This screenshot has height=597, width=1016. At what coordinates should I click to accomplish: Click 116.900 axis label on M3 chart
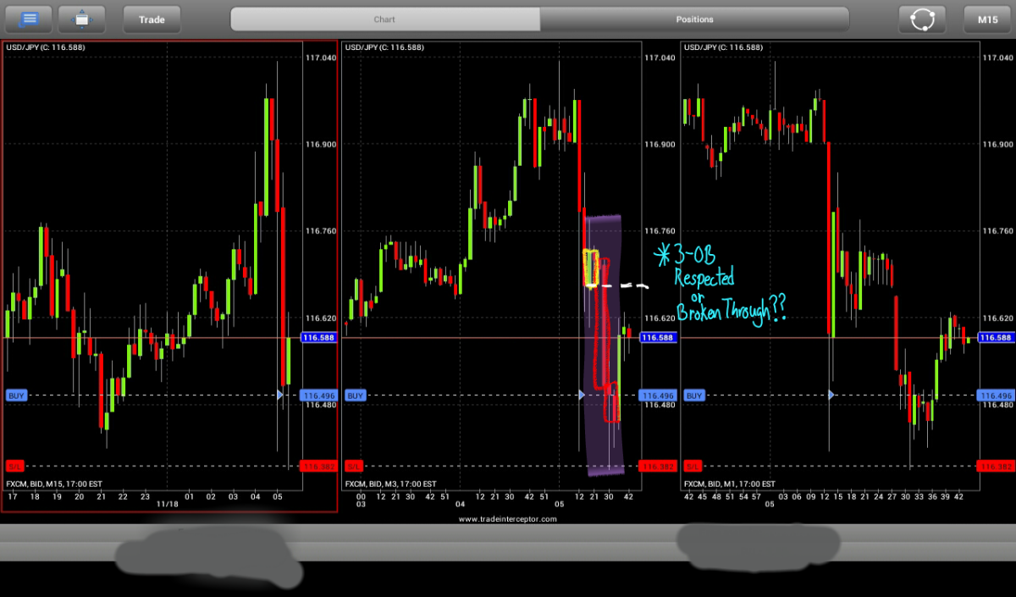(x=660, y=145)
